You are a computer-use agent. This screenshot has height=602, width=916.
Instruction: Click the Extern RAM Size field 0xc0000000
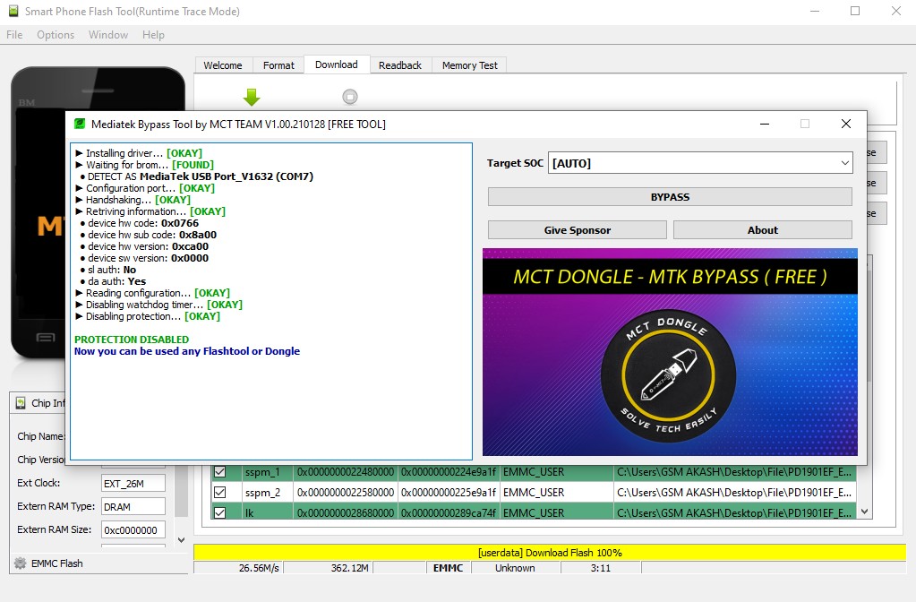tap(133, 530)
